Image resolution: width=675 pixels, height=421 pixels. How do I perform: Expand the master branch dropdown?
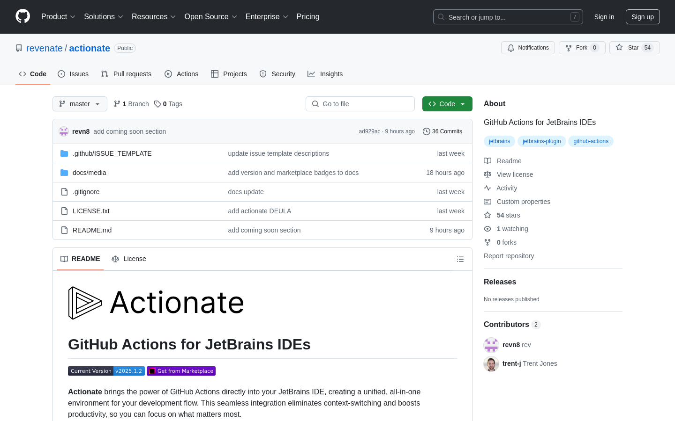click(x=80, y=104)
